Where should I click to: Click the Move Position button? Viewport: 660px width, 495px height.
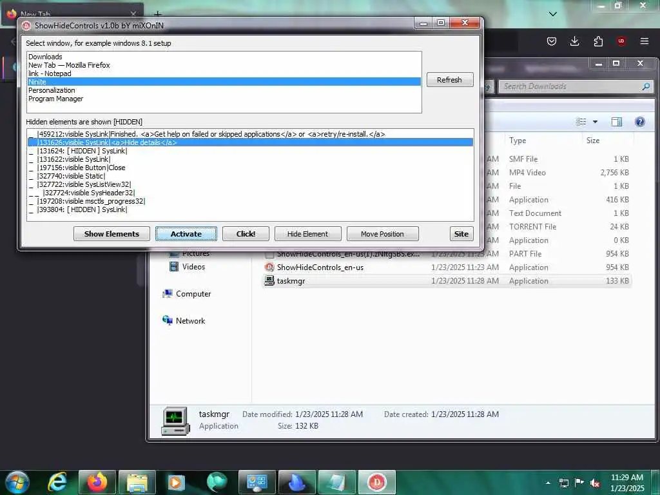[382, 234]
